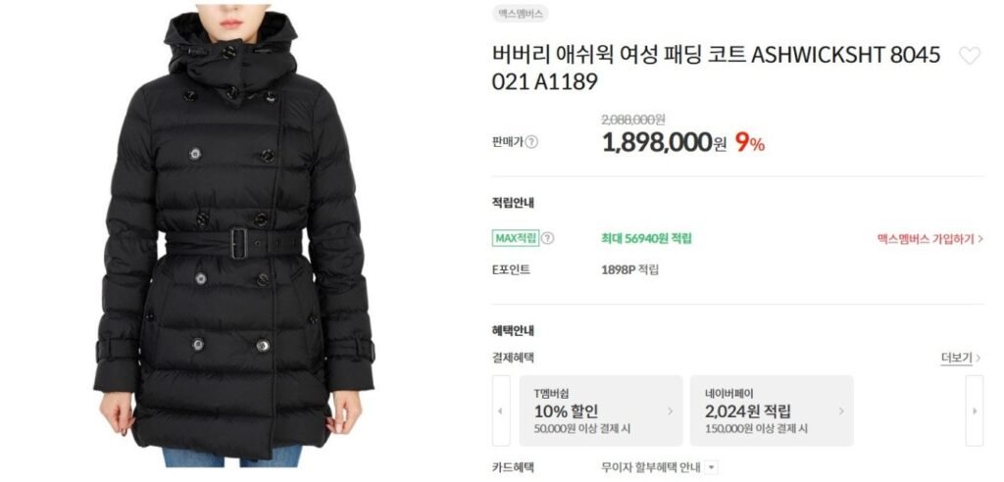The height and width of the screenshot is (482, 1004).
Task: Open 무이자 할부혜택 안내 text
Action: (651, 467)
